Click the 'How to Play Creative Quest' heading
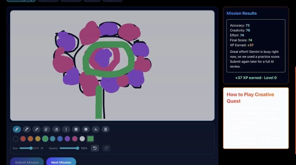This screenshot has height=165, width=296. (250, 98)
